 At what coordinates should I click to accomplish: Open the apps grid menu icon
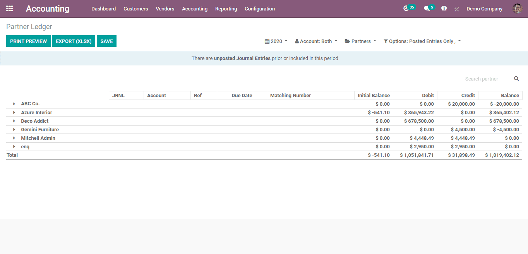coord(10,9)
